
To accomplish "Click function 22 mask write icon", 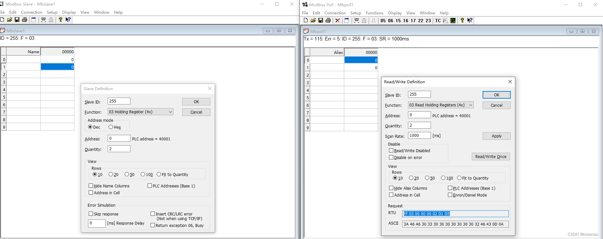I will [x=421, y=21].
